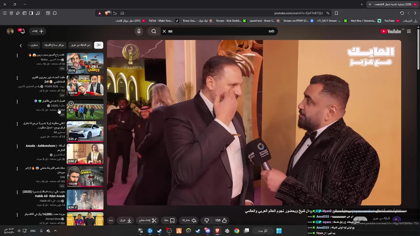
Task: Open Brave Leo AI sparkle icon
Action: 18,13
